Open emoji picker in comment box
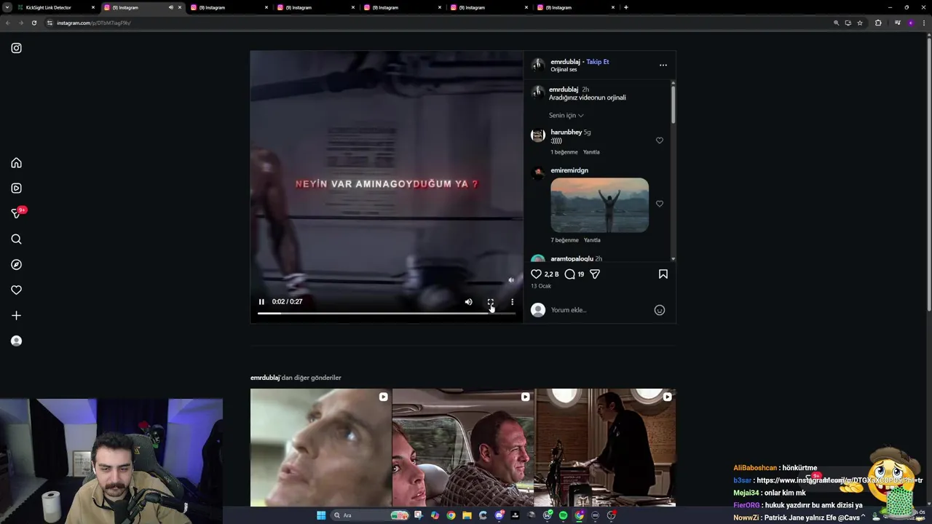The width and height of the screenshot is (932, 524). point(659,310)
